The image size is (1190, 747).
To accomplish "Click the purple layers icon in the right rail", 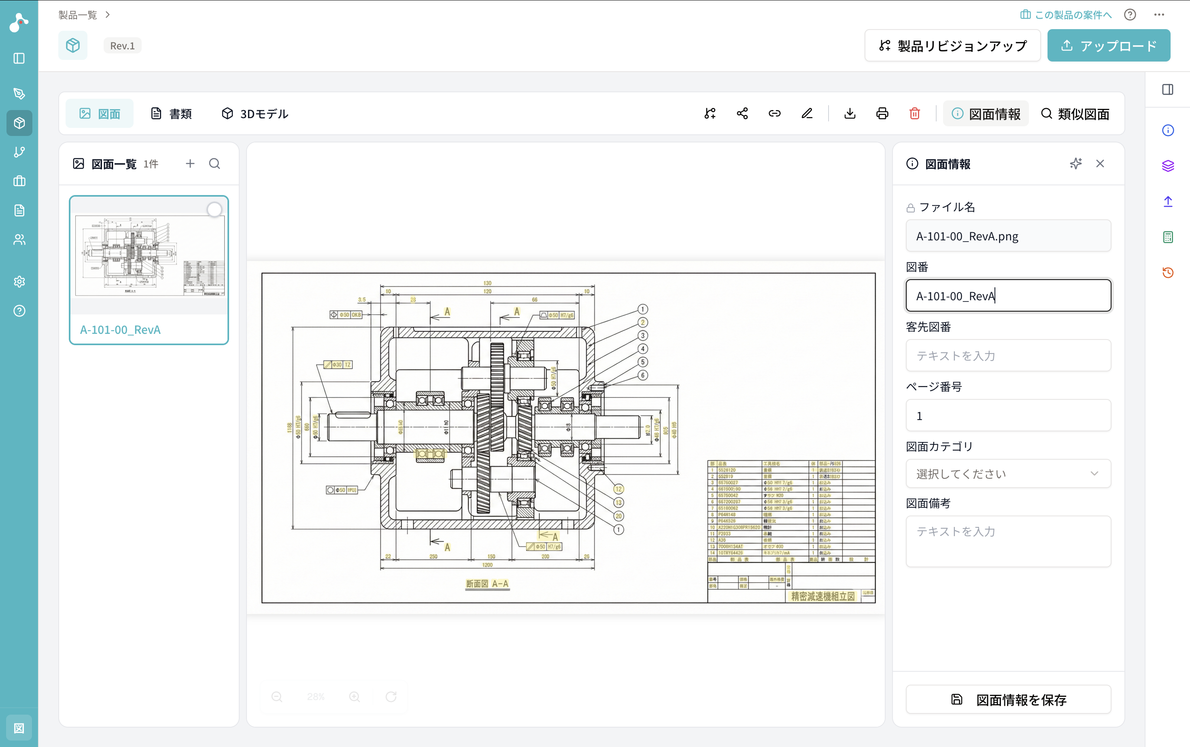I will (x=1168, y=166).
